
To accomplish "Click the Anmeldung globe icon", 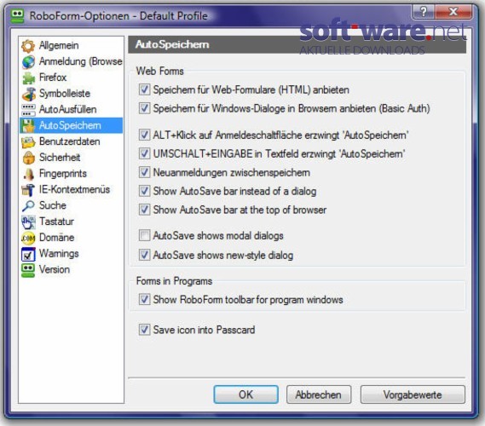I will click(28, 62).
